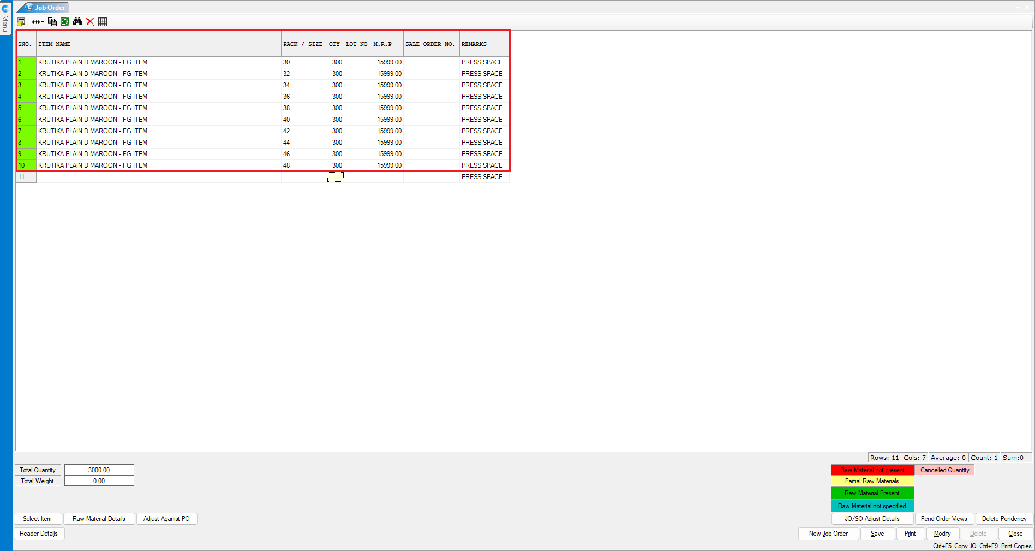Viewport: 1035px width, 551px height.
Task: Click the grid layout toolbar icon
Action: [103, 22]
